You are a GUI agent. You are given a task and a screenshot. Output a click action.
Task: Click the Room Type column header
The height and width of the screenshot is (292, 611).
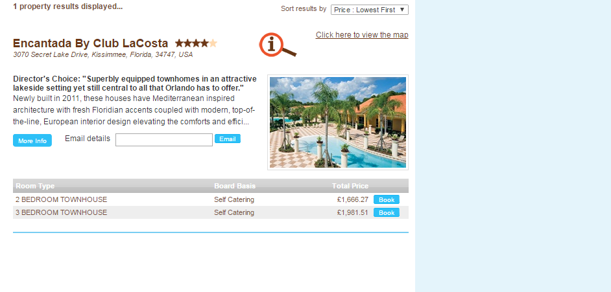[35, 186]
